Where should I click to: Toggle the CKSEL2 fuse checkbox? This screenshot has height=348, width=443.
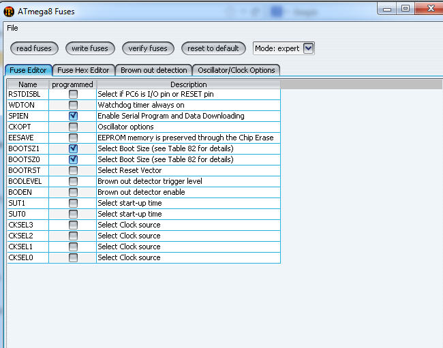pos(73,236)
